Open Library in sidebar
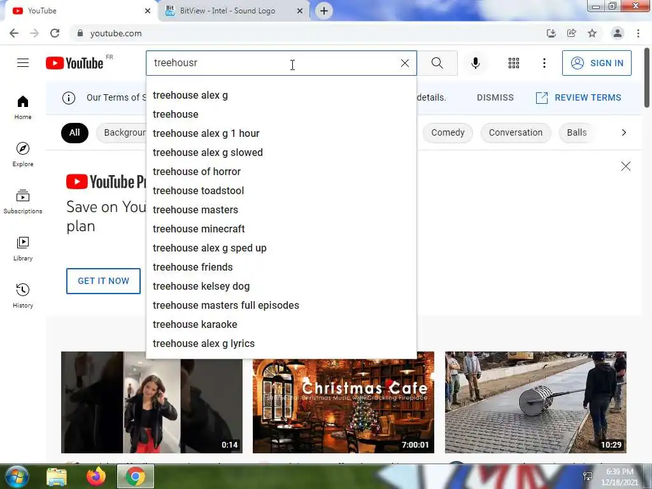The height and width of the screenshot is (489, 652). (x=23, y=249)
